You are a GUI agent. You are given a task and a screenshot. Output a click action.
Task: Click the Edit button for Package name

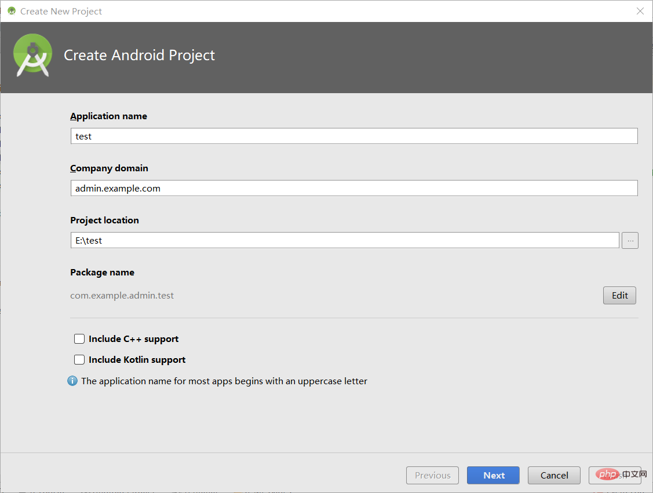(x=619, y=295)
